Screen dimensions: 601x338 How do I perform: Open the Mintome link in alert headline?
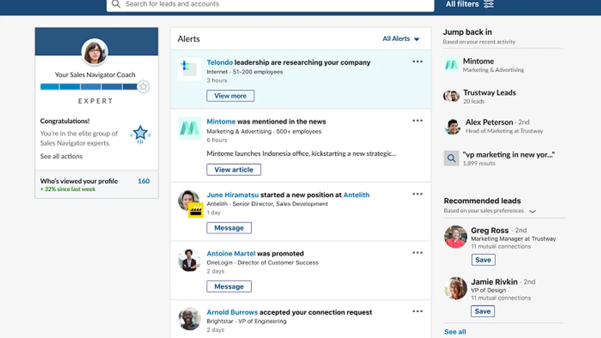[221, 121]
